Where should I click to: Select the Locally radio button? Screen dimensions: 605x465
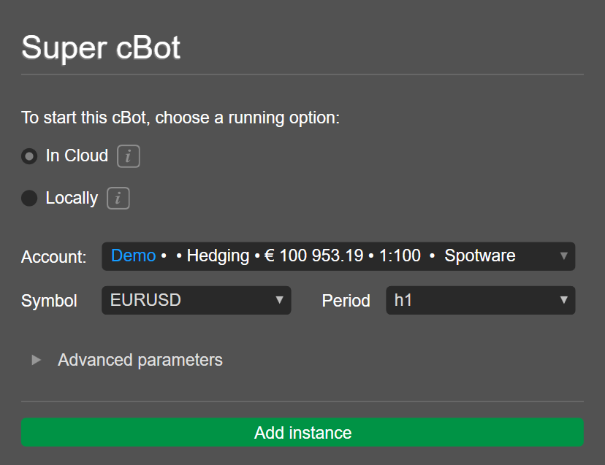tap(29, 199)
